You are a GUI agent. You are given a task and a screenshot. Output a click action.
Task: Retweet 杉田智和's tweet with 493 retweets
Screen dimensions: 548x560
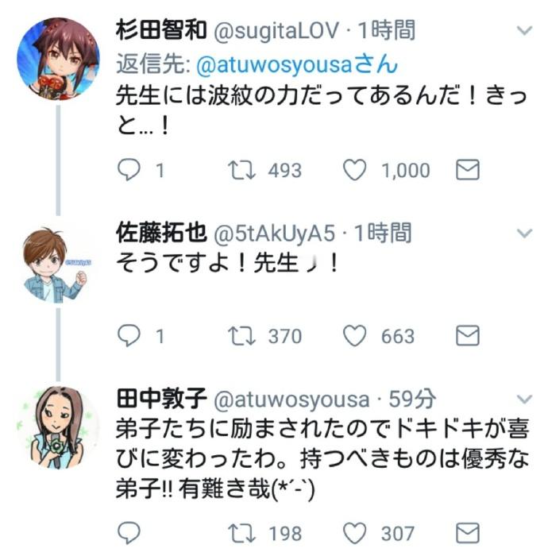pyautogui.click(x=241, y=170)
